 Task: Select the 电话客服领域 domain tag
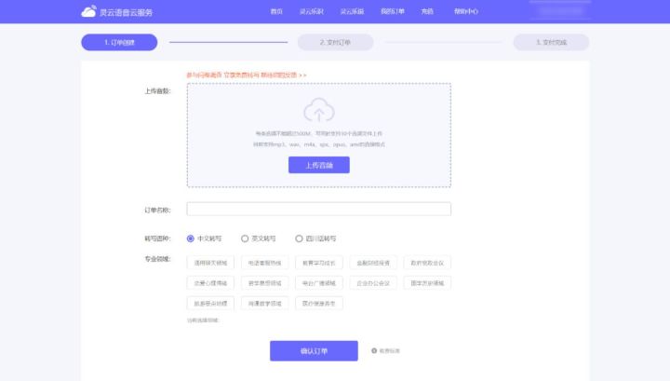click(x=263, y=262)
